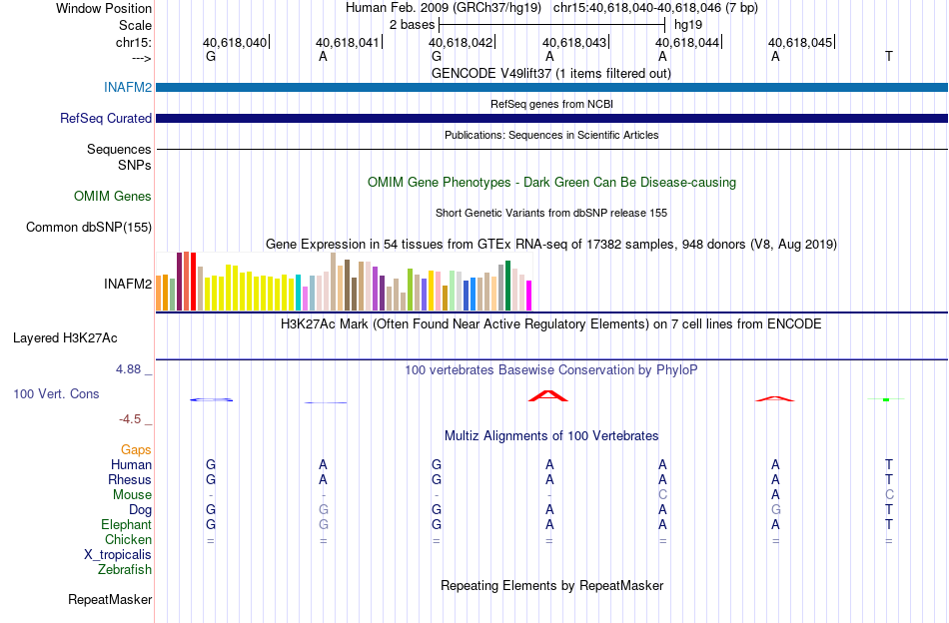Click the chr15:40,618,040-40,618,046 position text
This screenshot has width=949, height=623.
pyautogui.click(x=639, y=8)
